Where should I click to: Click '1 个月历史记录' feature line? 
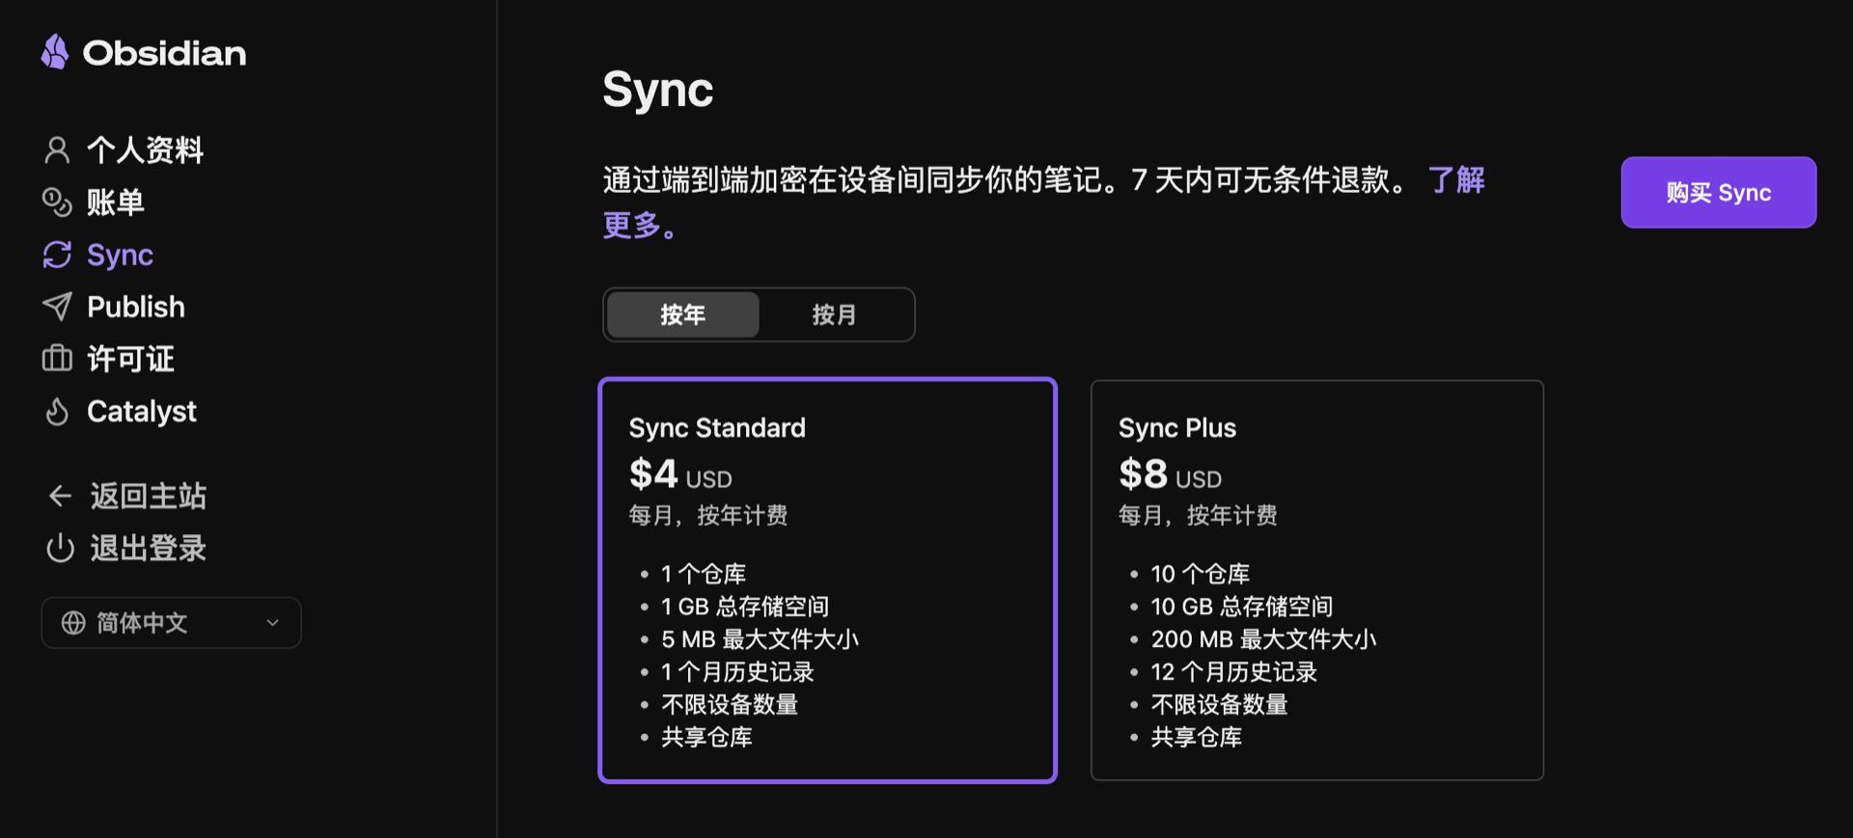pyautogui.click(x=737, y=672)
